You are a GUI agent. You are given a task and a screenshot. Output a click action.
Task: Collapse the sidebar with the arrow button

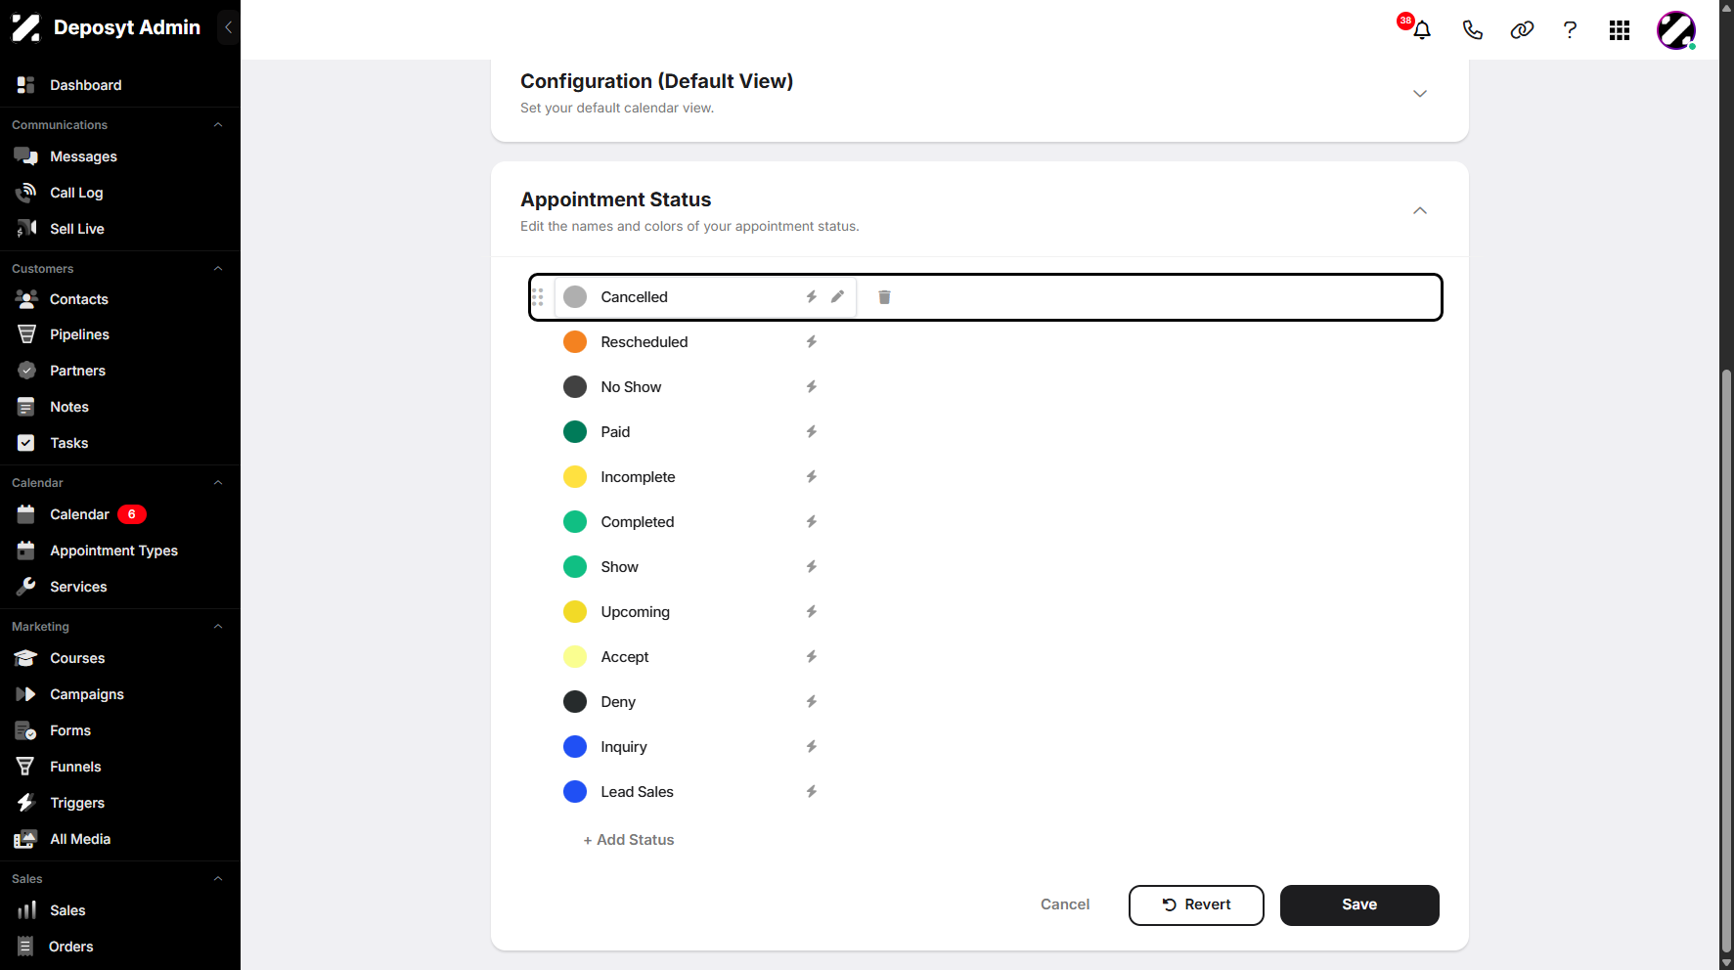coord(228,27)
